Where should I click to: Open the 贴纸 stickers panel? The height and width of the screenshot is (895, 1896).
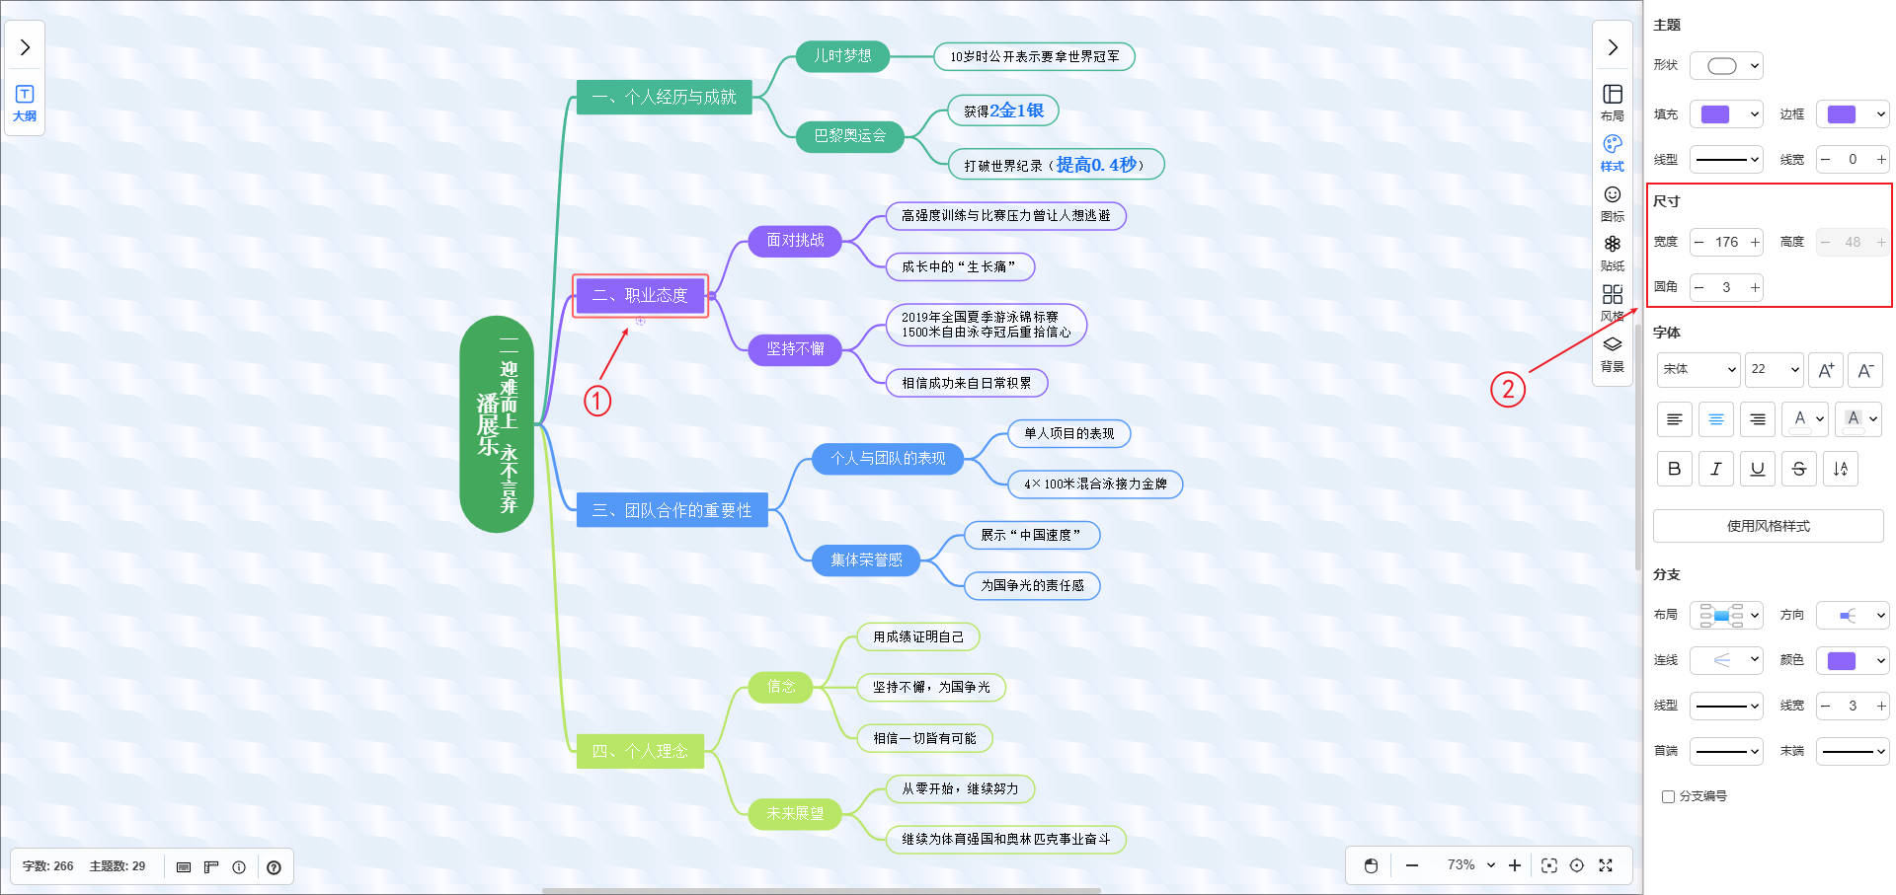coord(1612,252)
